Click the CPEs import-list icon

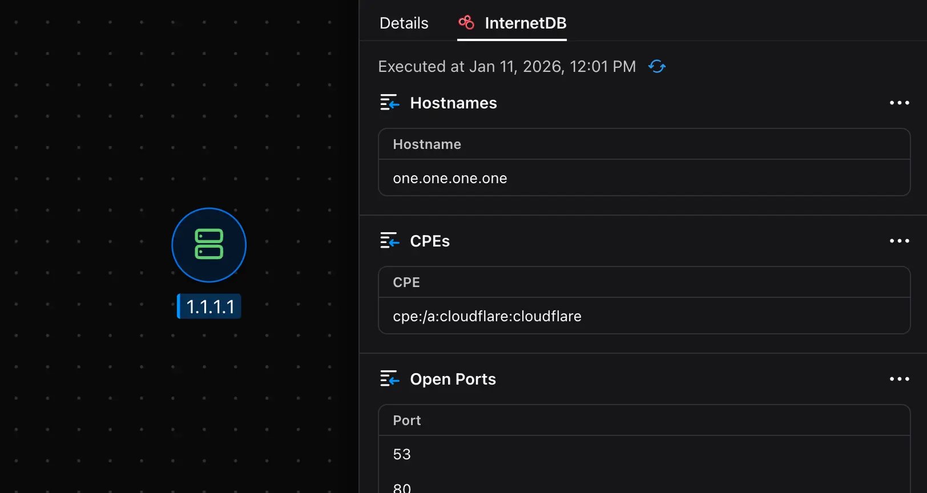point(390,241)
